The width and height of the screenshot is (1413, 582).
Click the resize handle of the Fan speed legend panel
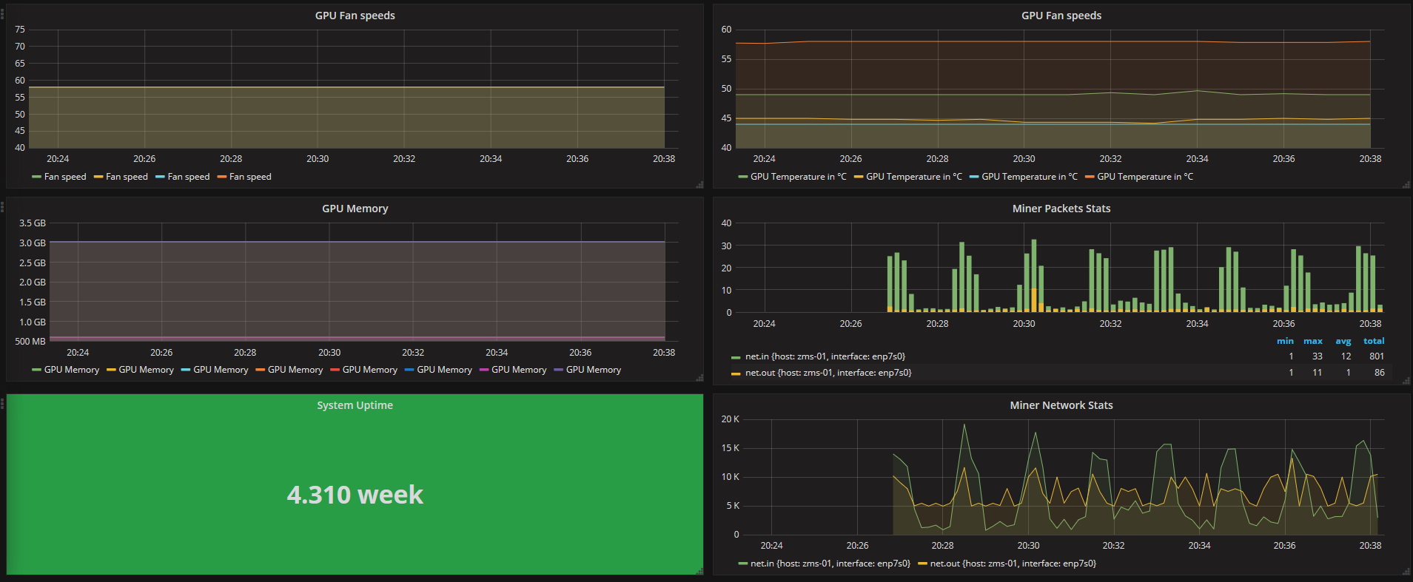[x=699, y=184]
